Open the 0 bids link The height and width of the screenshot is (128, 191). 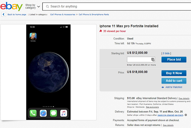click(x=166, y=53)
